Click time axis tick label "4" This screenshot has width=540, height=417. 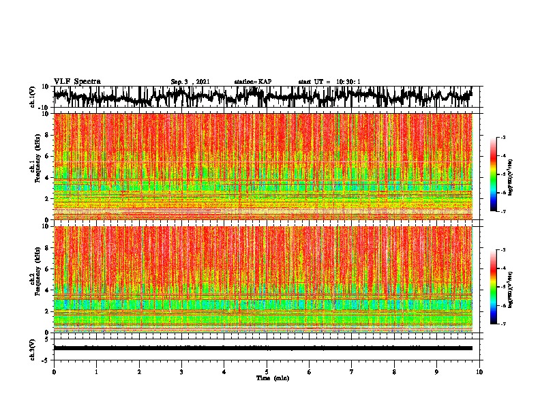[224, 372]
